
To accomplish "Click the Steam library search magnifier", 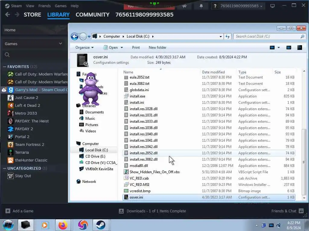I will 7,55.
